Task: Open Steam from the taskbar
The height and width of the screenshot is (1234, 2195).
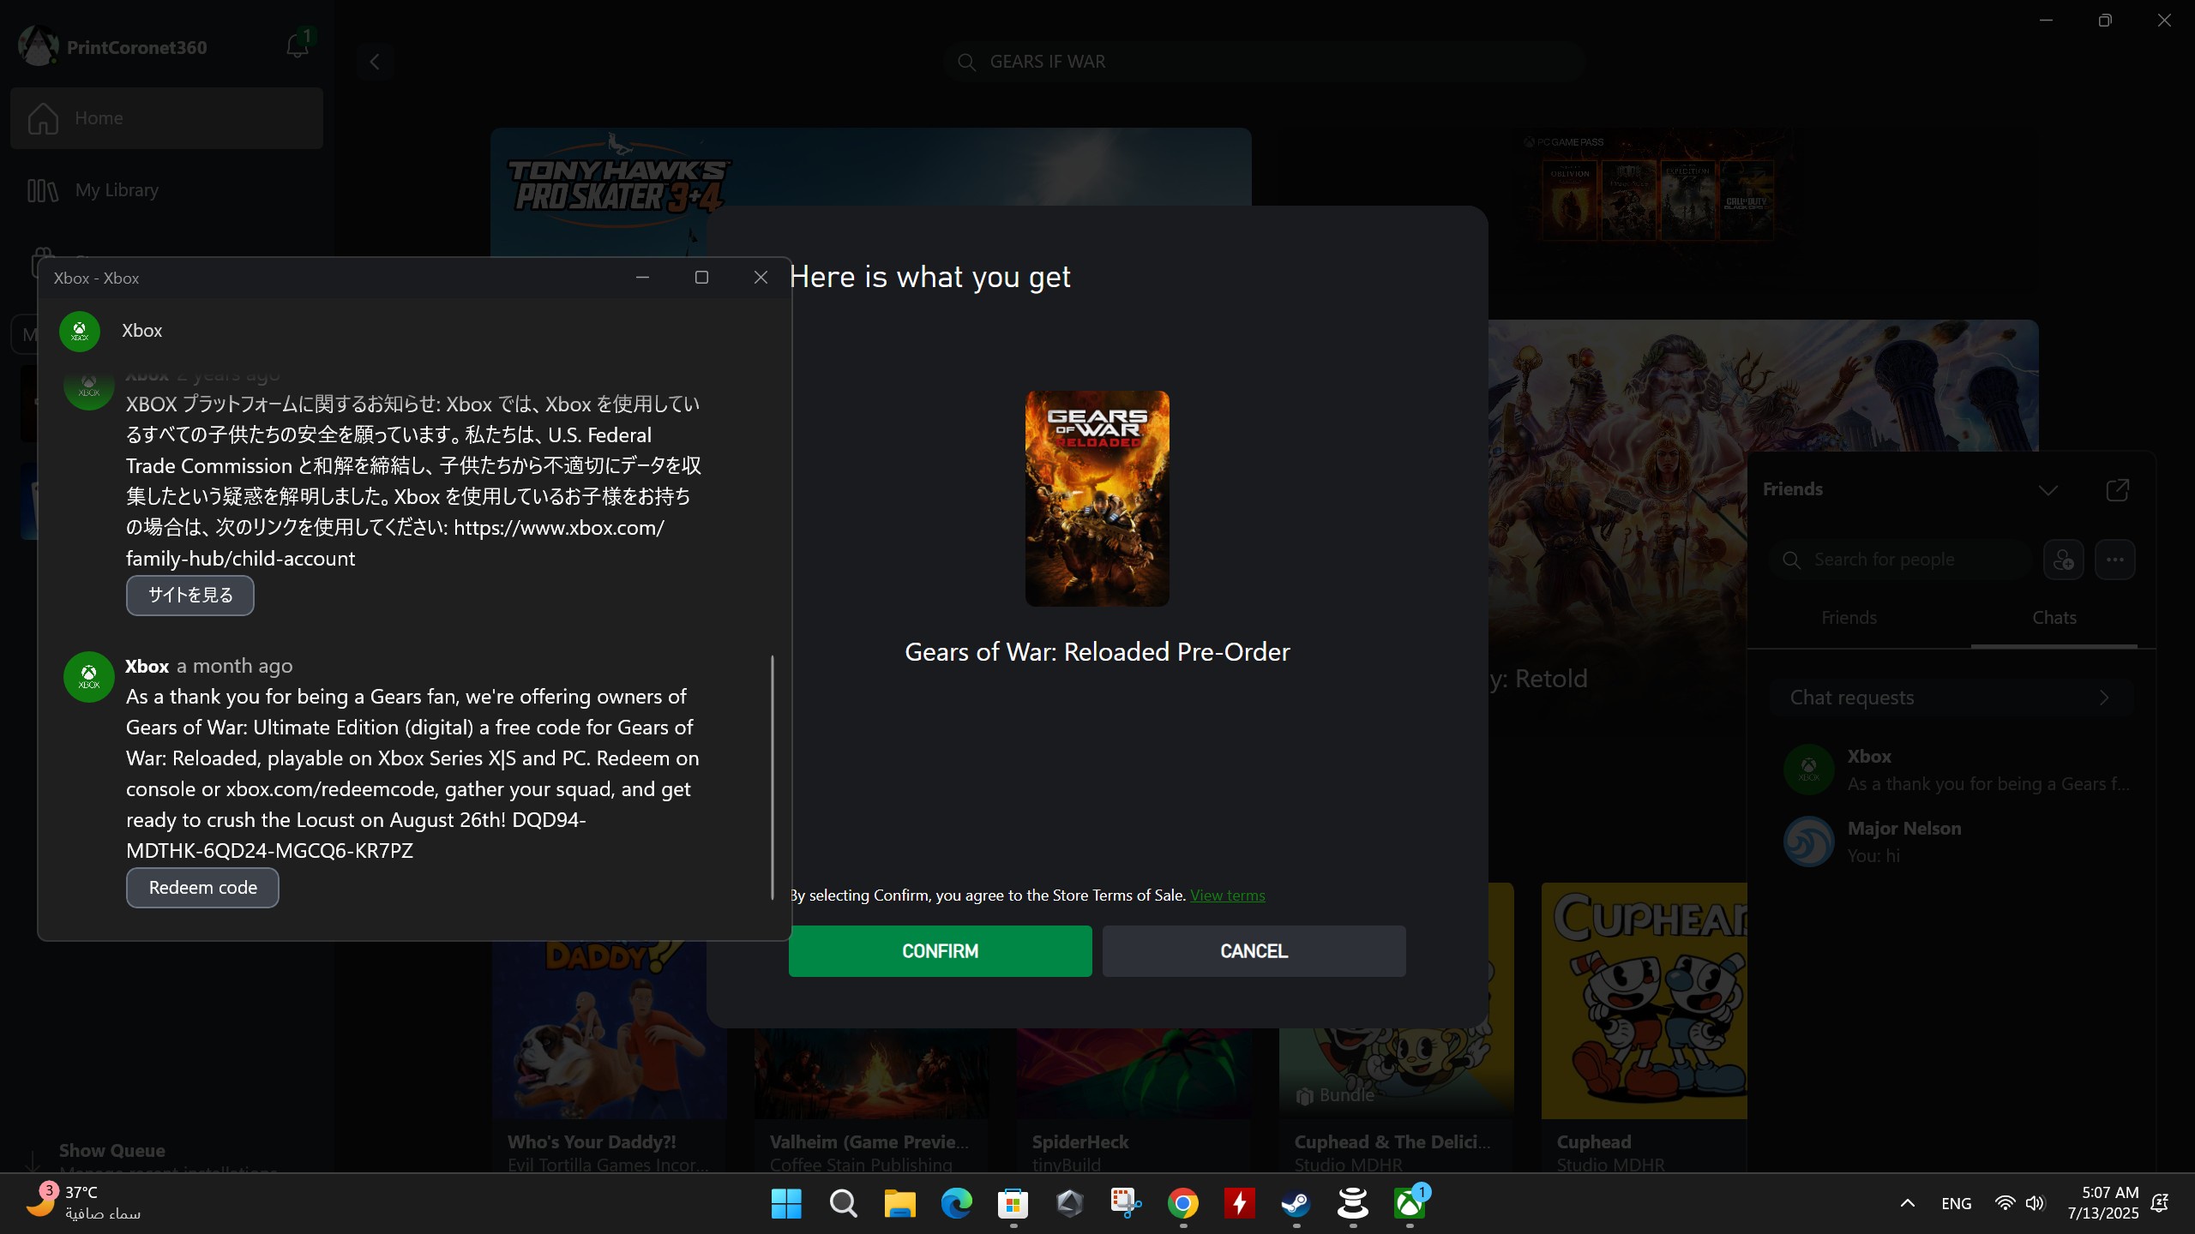Action: 1296,1203
